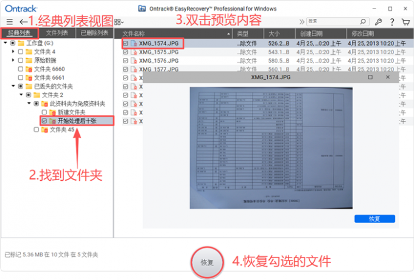
Task: Go back with the left arrow
Action: point(24,22)
